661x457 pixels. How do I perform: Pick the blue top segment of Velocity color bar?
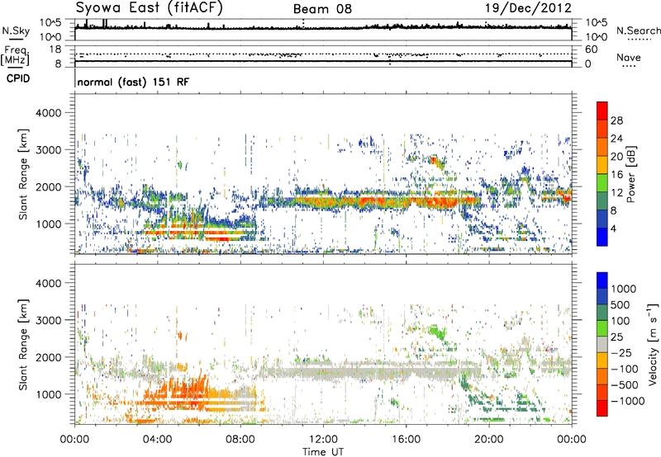point(602,280)
